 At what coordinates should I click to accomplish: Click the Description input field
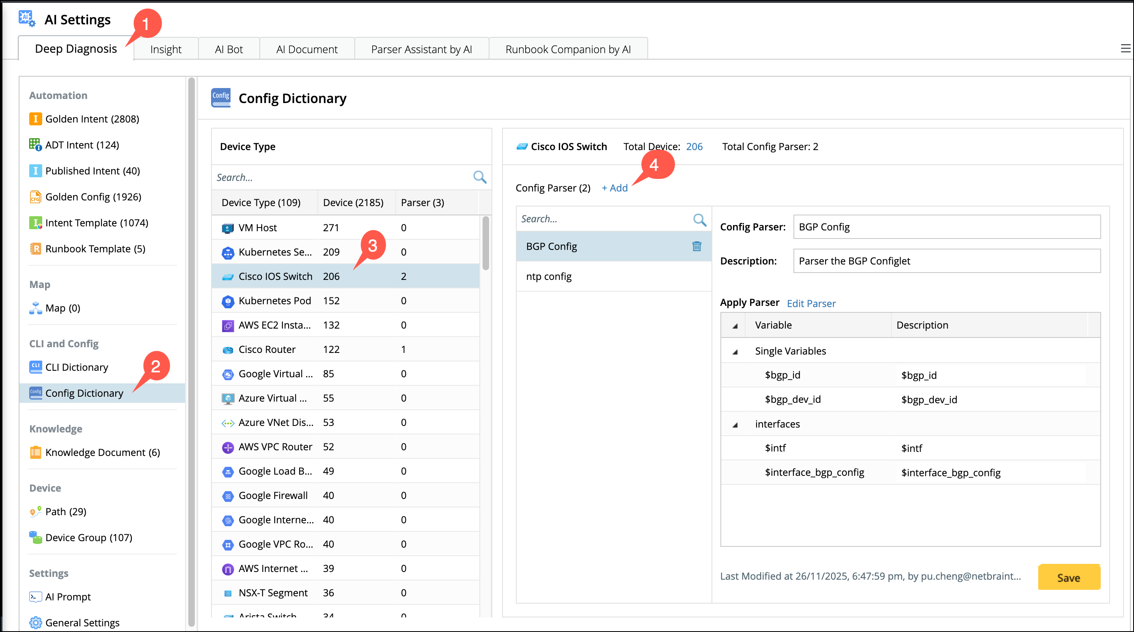[x=946, y=261]
